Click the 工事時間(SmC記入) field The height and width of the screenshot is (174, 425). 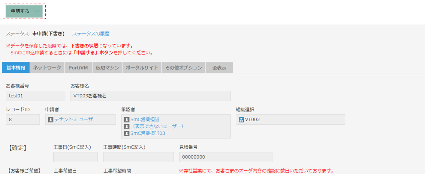pyautogui.click(x=138, y=157)
